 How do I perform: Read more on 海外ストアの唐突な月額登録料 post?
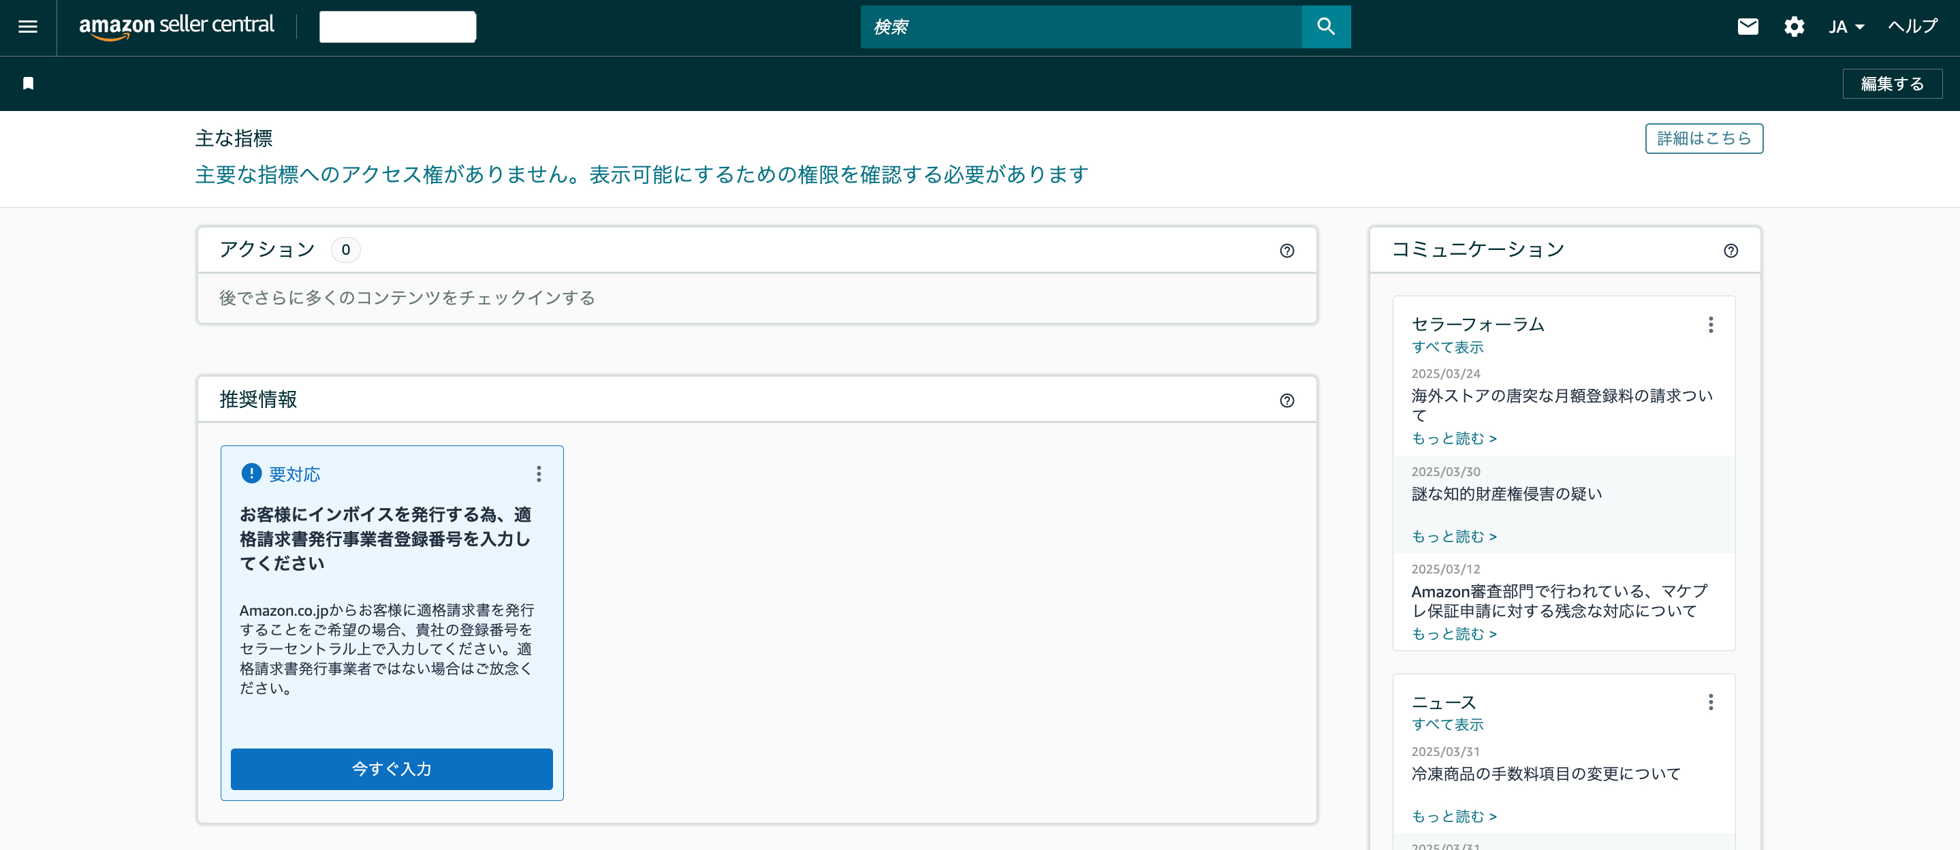pyautogui.click(x=1453, y=439)
